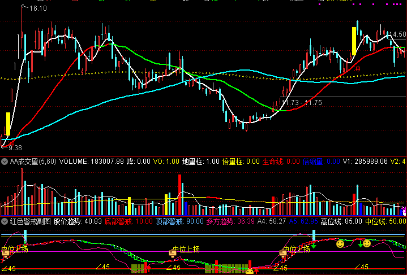Click the green down arrow under the cyan bar

click(x=314, y=245)
